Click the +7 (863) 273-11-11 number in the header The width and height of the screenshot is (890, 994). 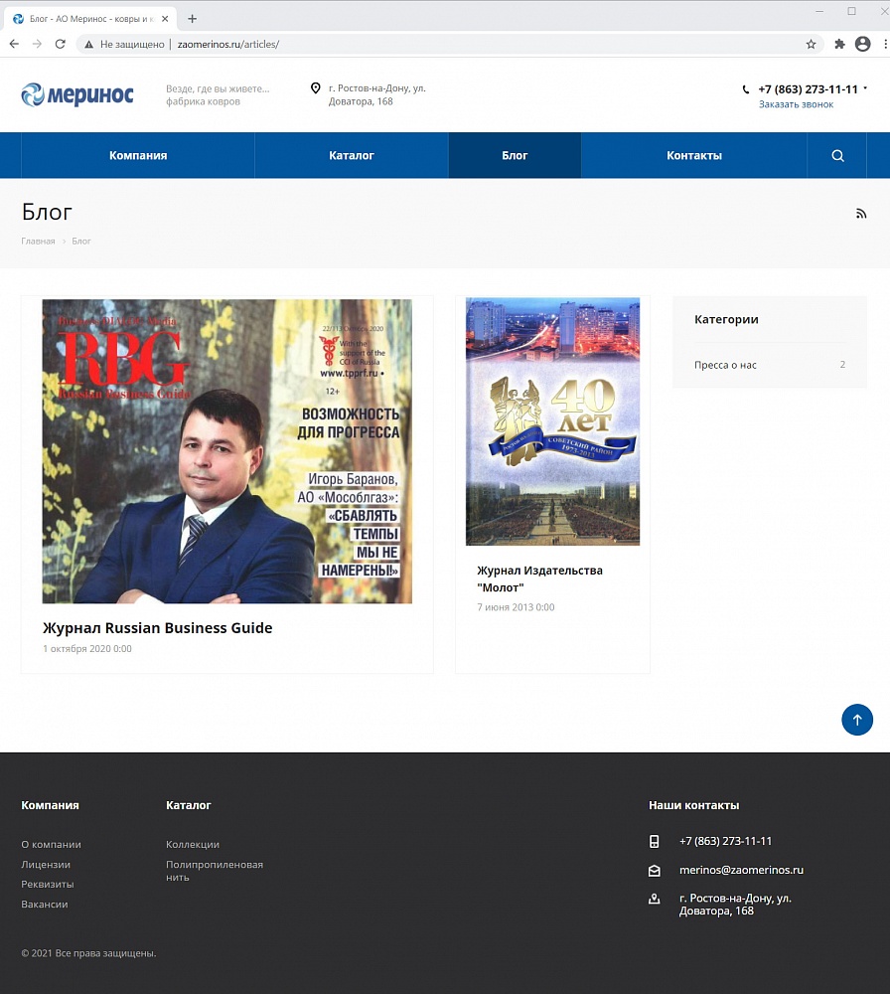(808, 89)
